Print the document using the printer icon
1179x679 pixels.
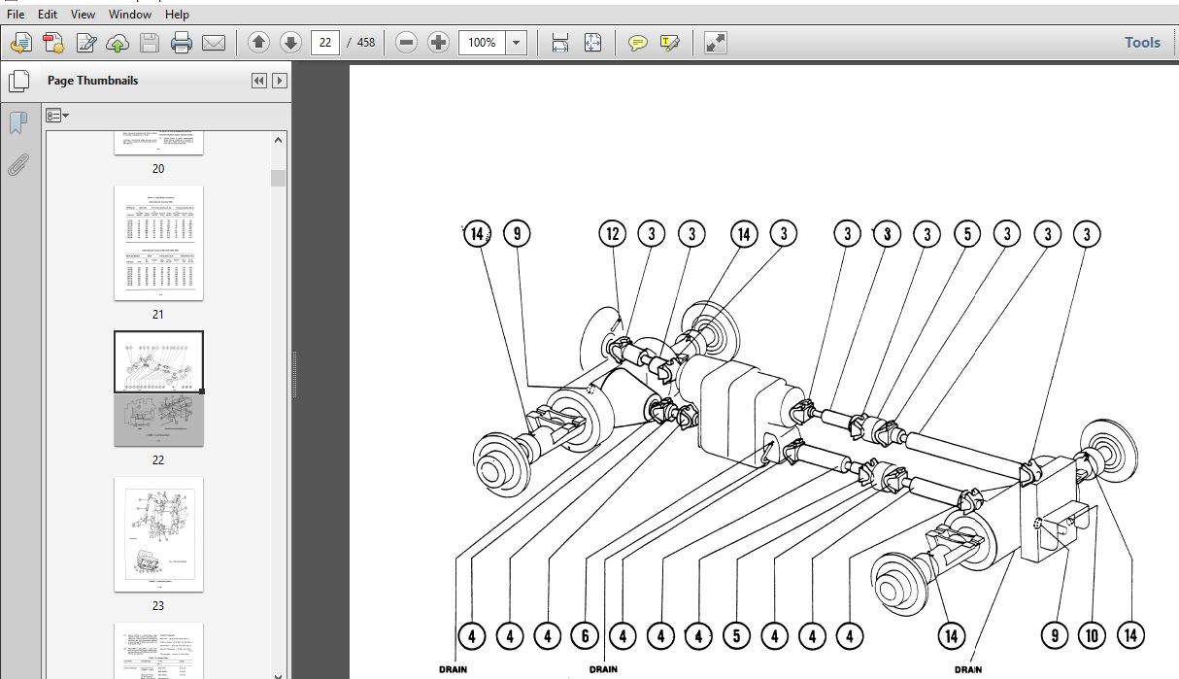coord(182,43)
